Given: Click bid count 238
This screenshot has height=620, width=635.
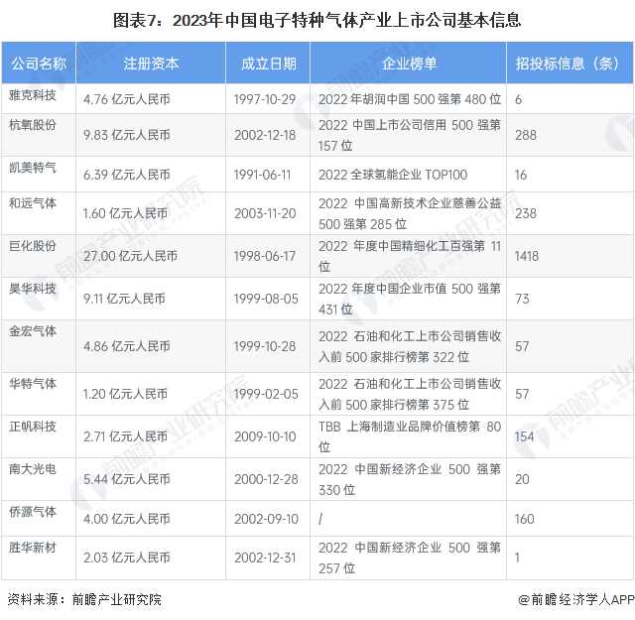Looking at the screenshot, I should (526, 213).
